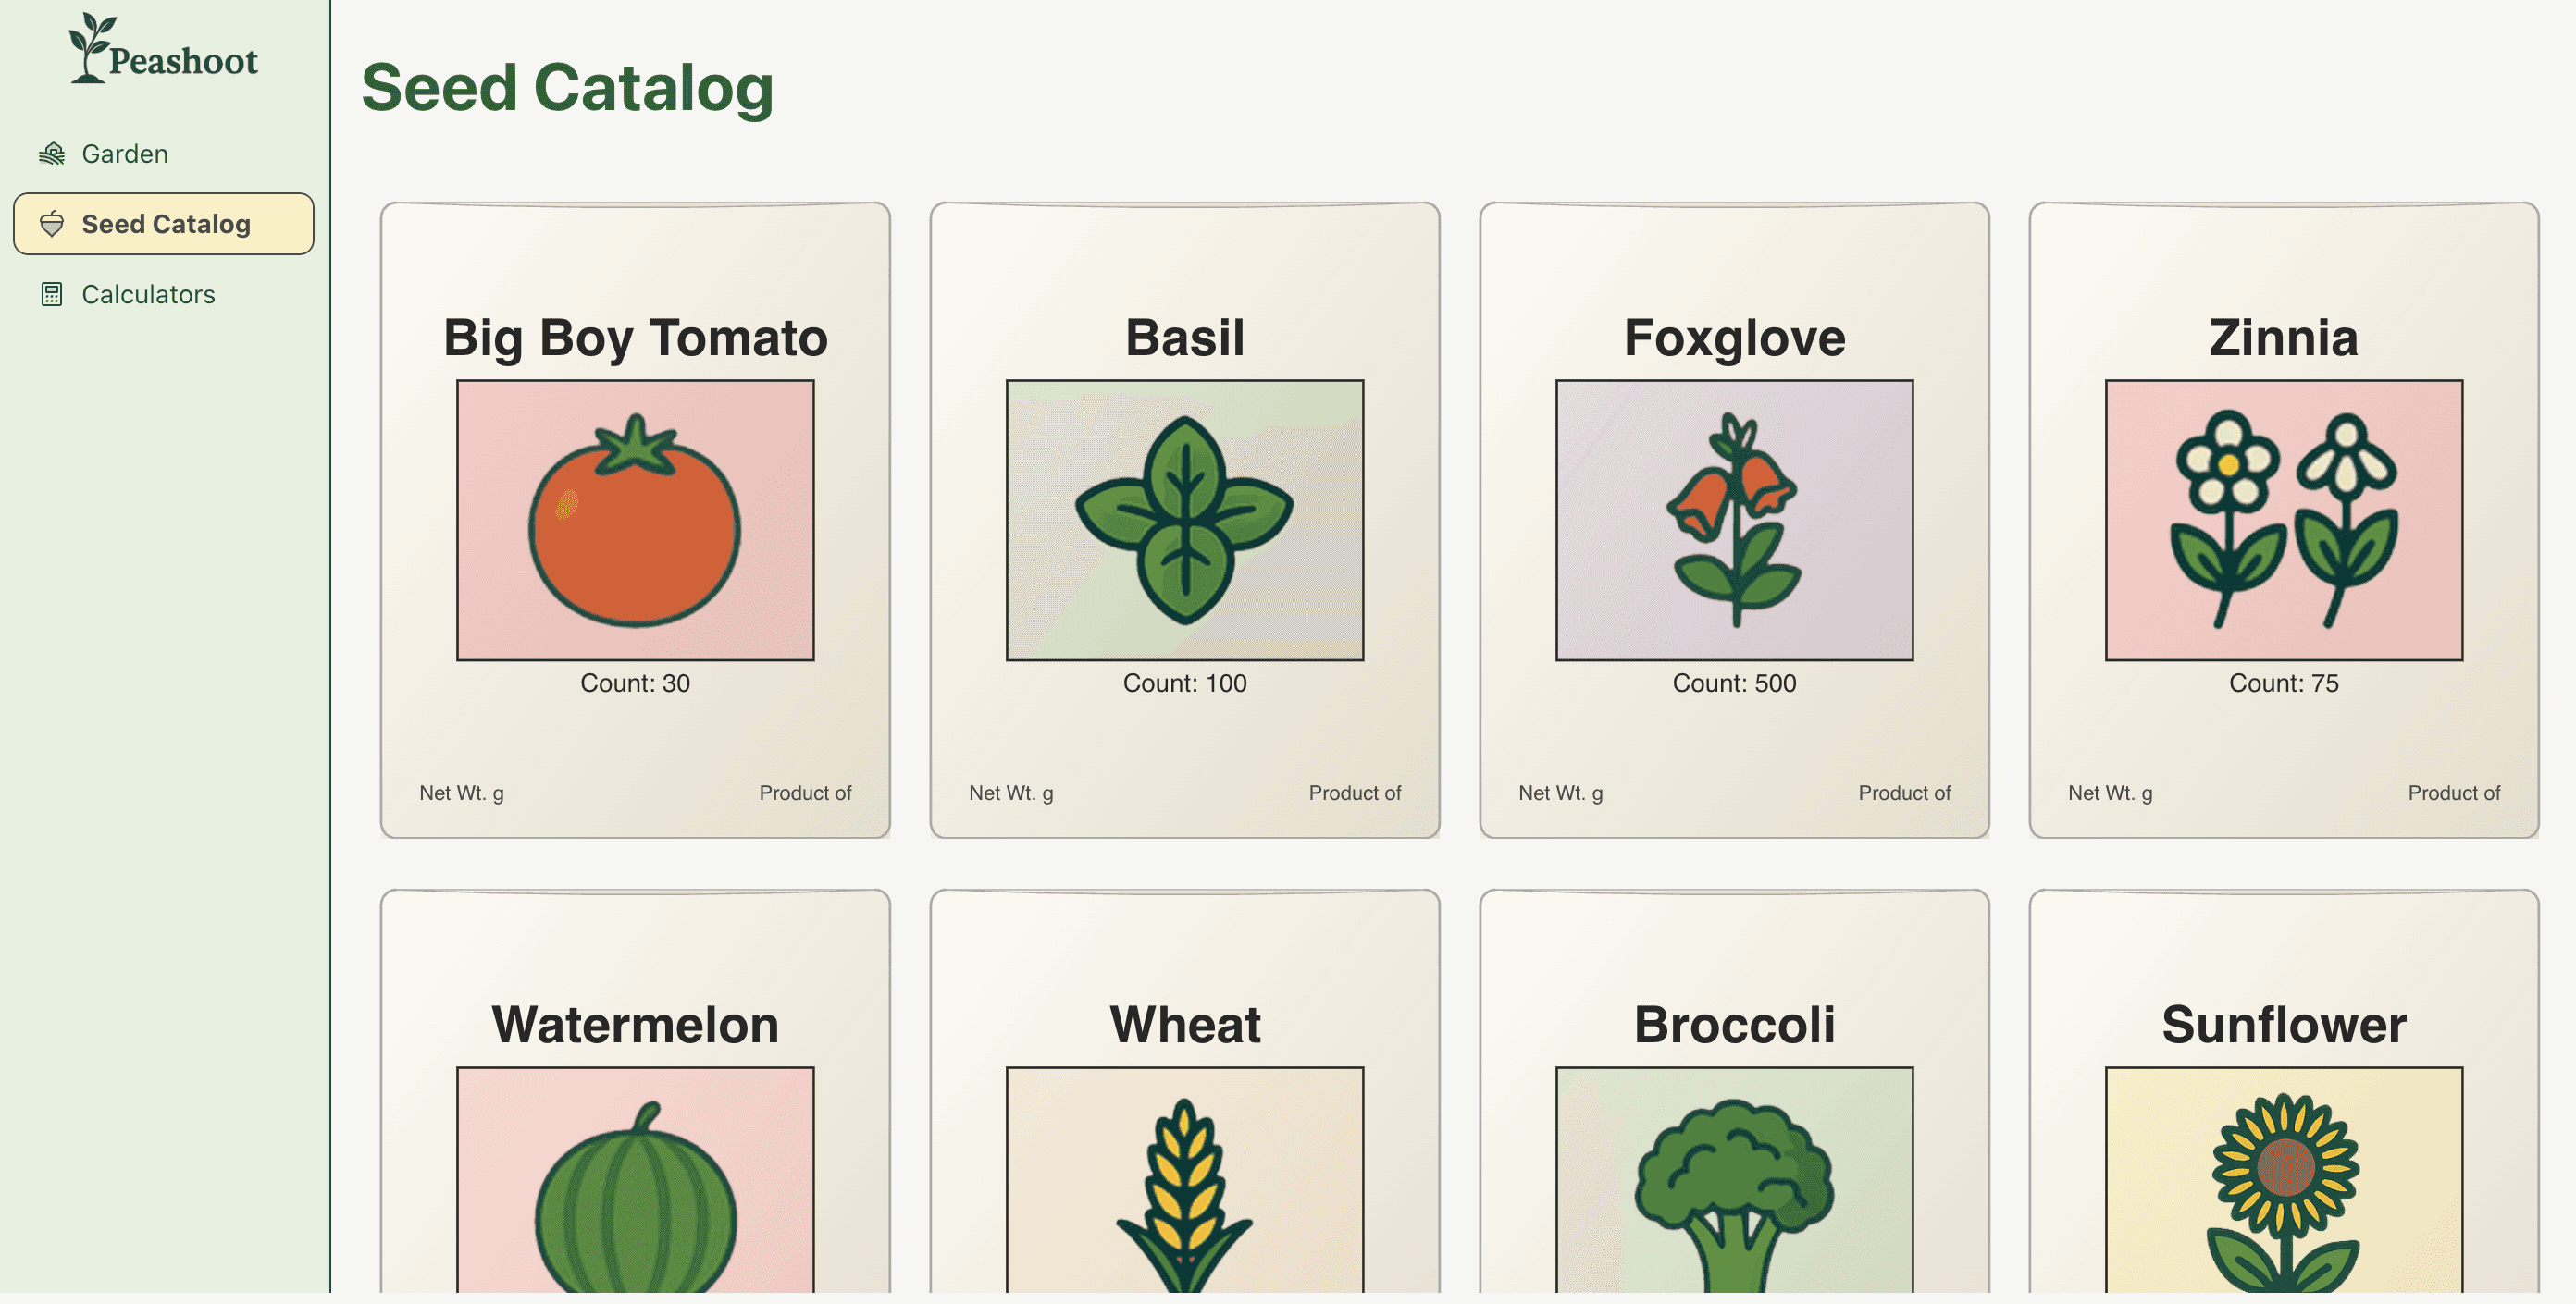Click the Zinnia flowers illustration
This screenshot has height=1304, width=2576.
point(2284,520)
